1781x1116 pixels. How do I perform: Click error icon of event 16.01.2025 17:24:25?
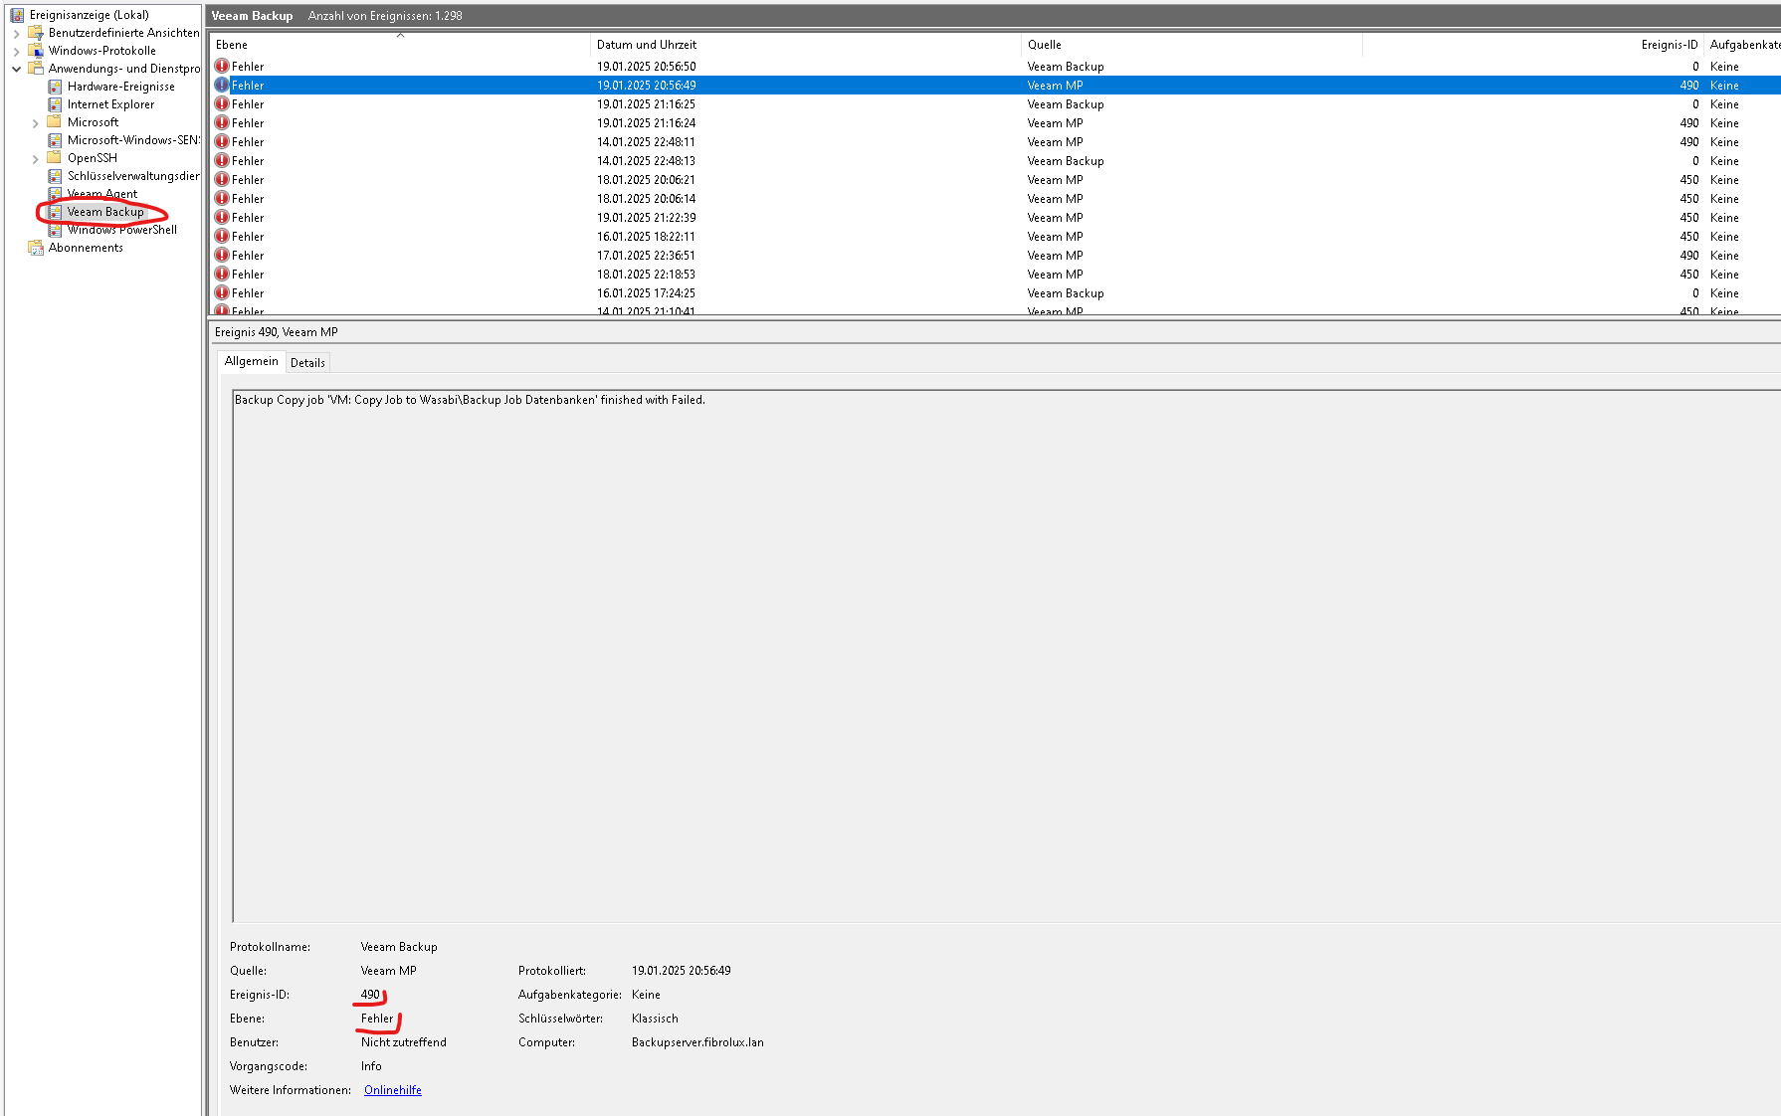[222, 293]
